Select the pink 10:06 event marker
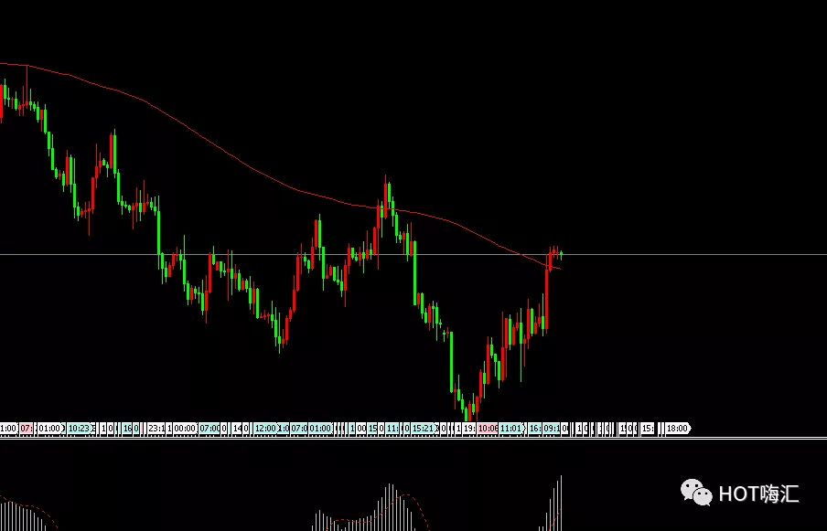 point(488,428)
